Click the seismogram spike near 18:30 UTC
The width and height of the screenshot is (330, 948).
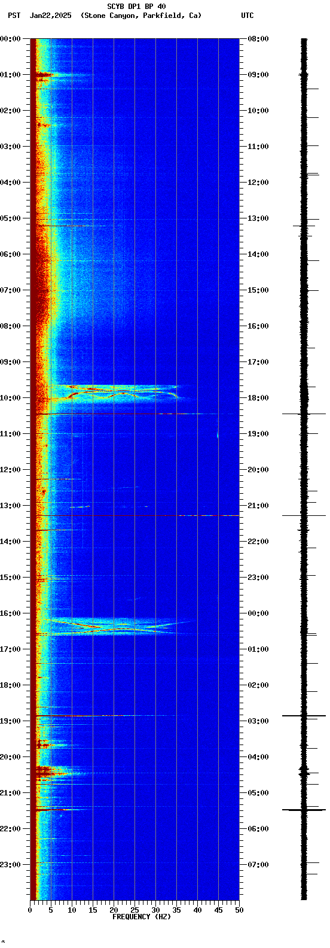(304, 414)
